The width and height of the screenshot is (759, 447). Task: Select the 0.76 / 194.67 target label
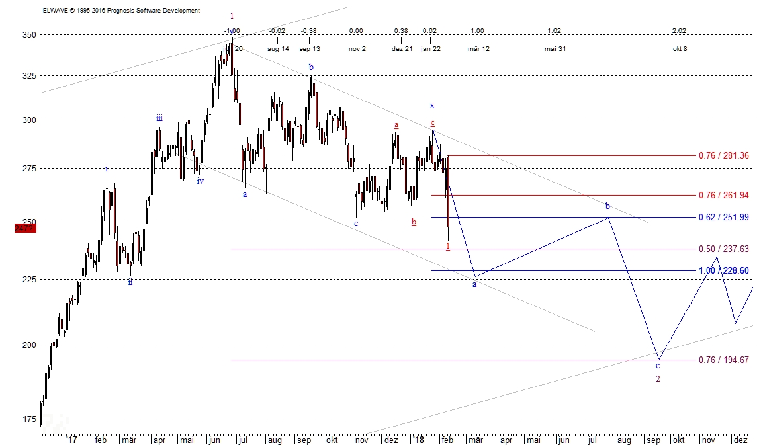coord(723,360)
